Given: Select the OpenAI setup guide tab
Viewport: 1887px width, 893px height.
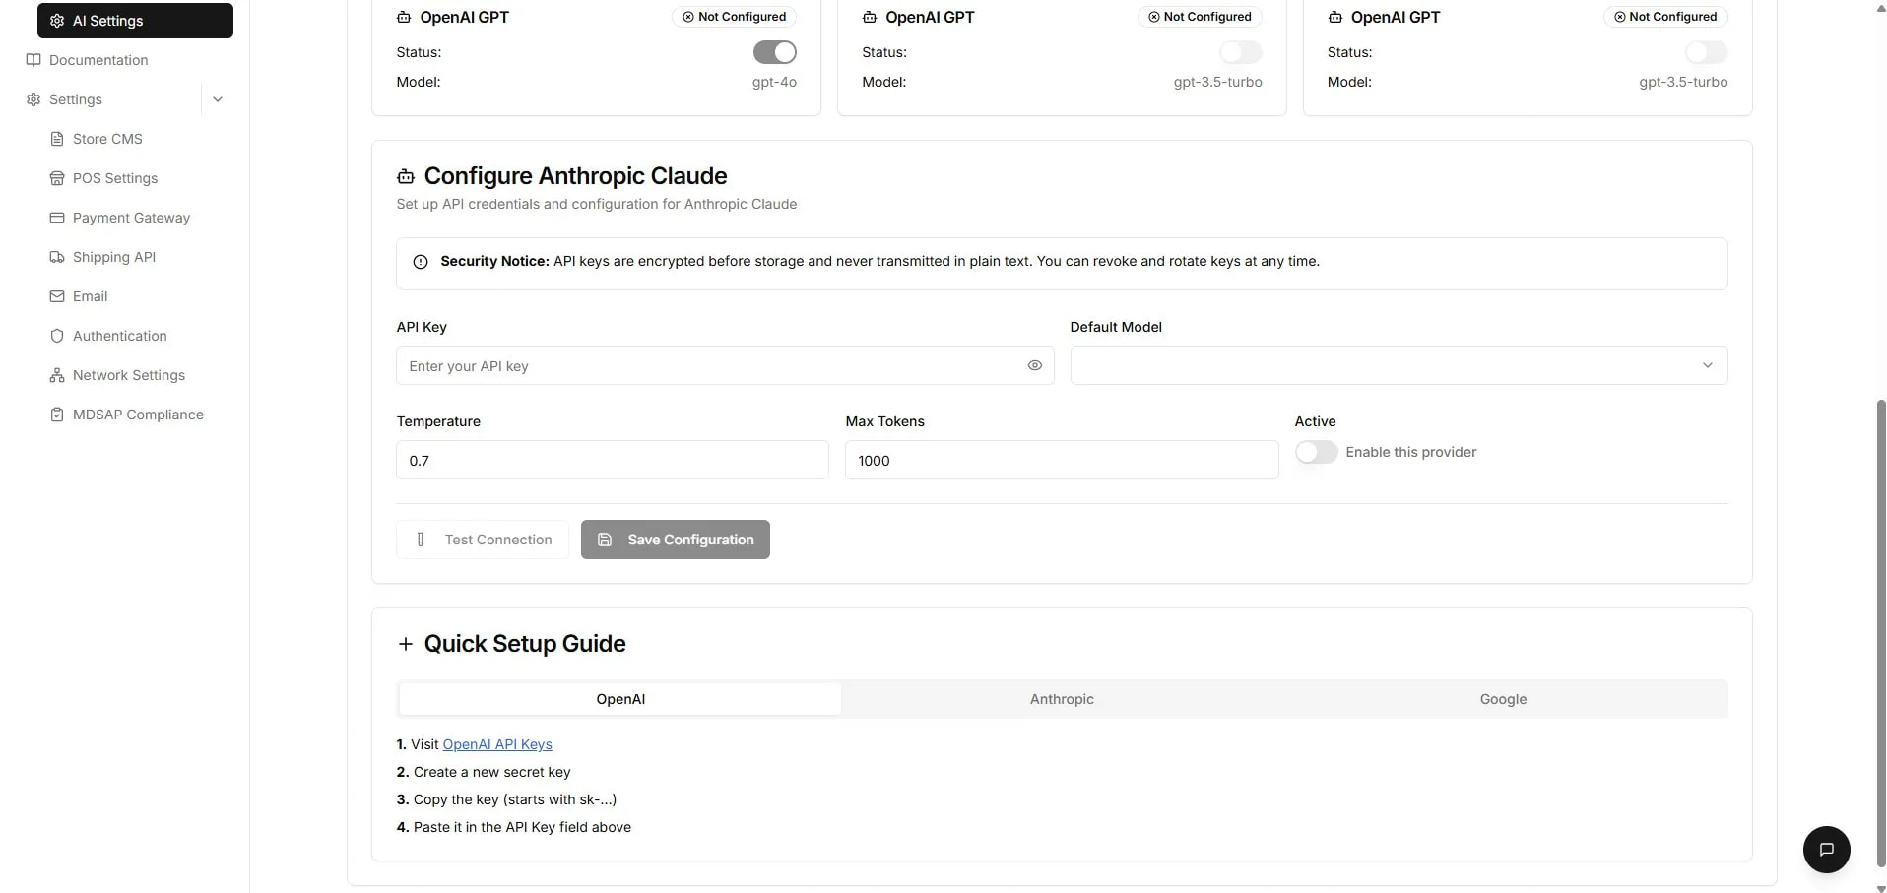Looking at the screenshot, I should 620,699.
